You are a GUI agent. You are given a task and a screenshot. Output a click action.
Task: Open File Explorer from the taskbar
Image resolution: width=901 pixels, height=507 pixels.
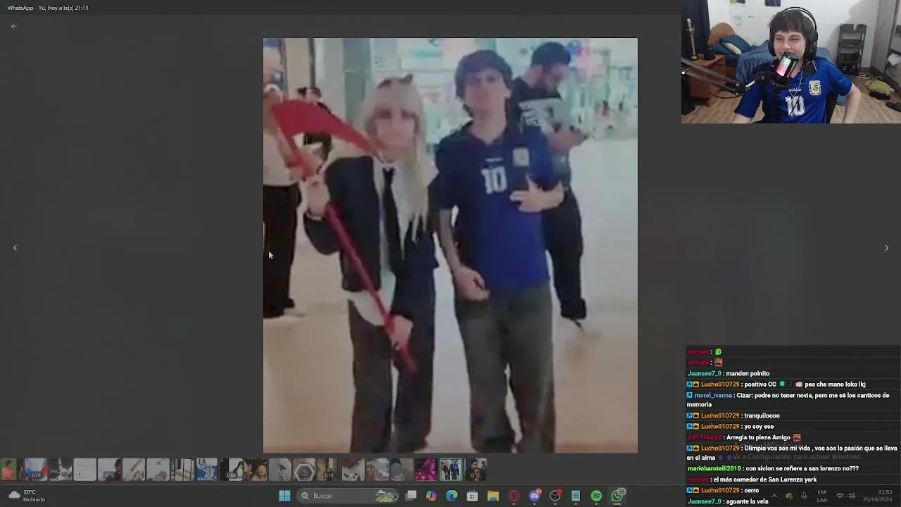(493, 496)
